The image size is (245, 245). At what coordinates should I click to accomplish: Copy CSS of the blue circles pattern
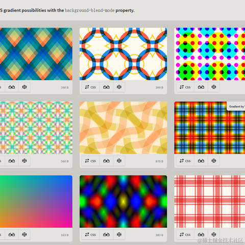pyautogui.click(x=90, y=87)
